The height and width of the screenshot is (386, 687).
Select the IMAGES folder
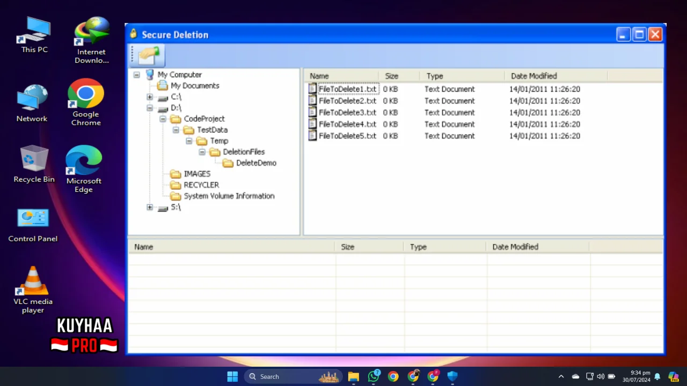(x=197, y=174)
